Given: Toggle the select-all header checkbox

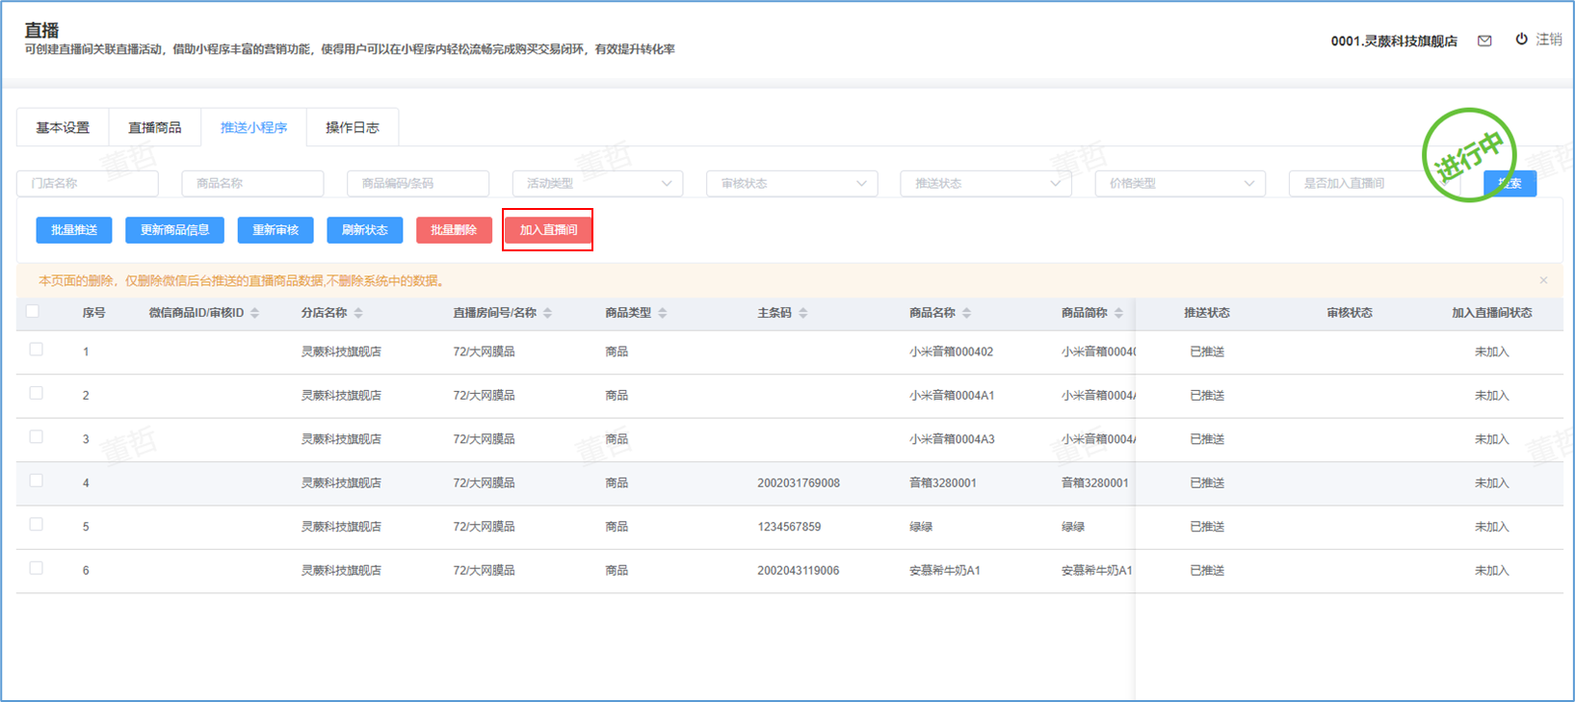Looking at the screenshot, I should 33,311.
